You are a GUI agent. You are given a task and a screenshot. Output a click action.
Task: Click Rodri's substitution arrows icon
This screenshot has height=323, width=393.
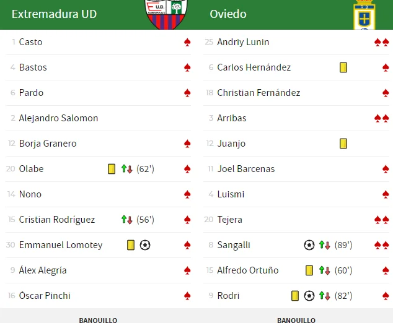(x=325, y=296)
